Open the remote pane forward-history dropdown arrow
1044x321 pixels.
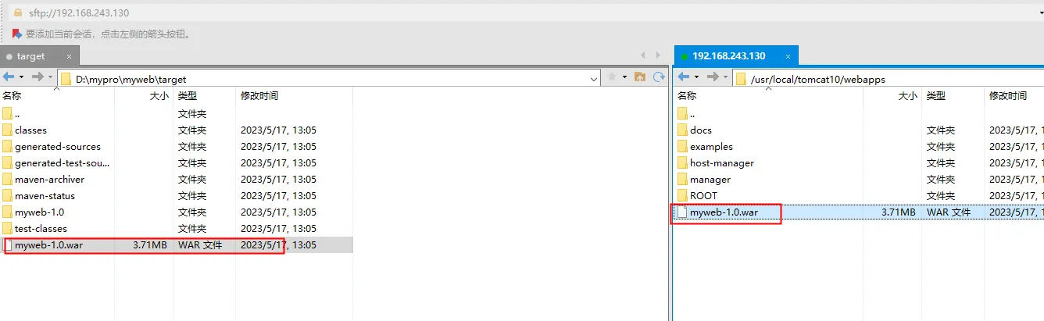(x=725, y=77)
